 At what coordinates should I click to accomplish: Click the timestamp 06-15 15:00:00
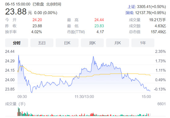point(18,4)
